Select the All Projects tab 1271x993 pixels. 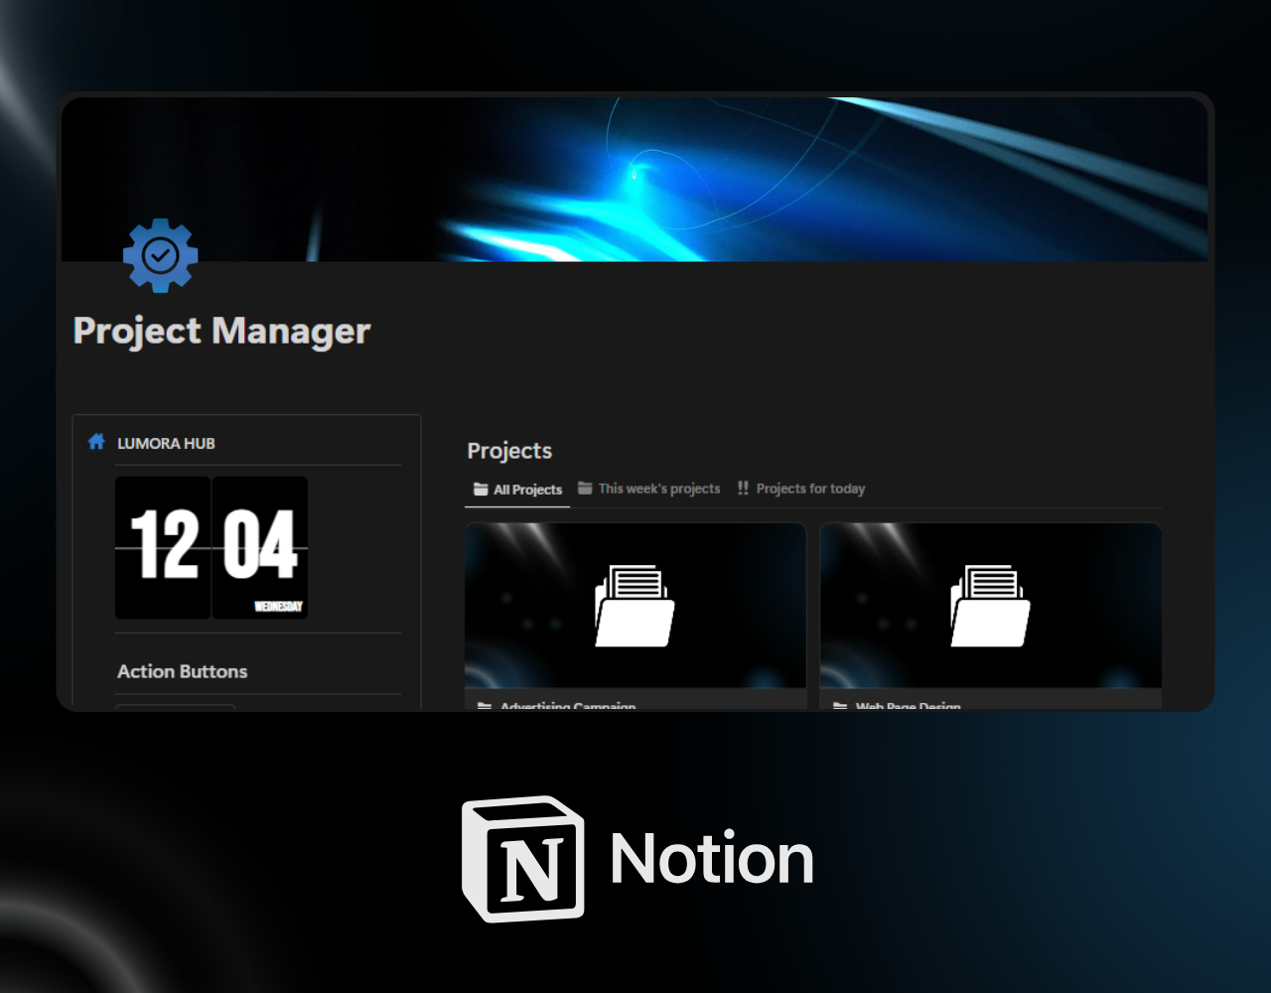(517, 490)
